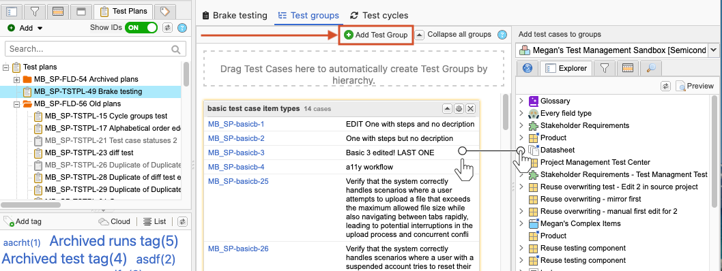Viewport: 722px width, 271px height.
Task: Open the filter funnel tab in right panel
Action: [604, 69]
